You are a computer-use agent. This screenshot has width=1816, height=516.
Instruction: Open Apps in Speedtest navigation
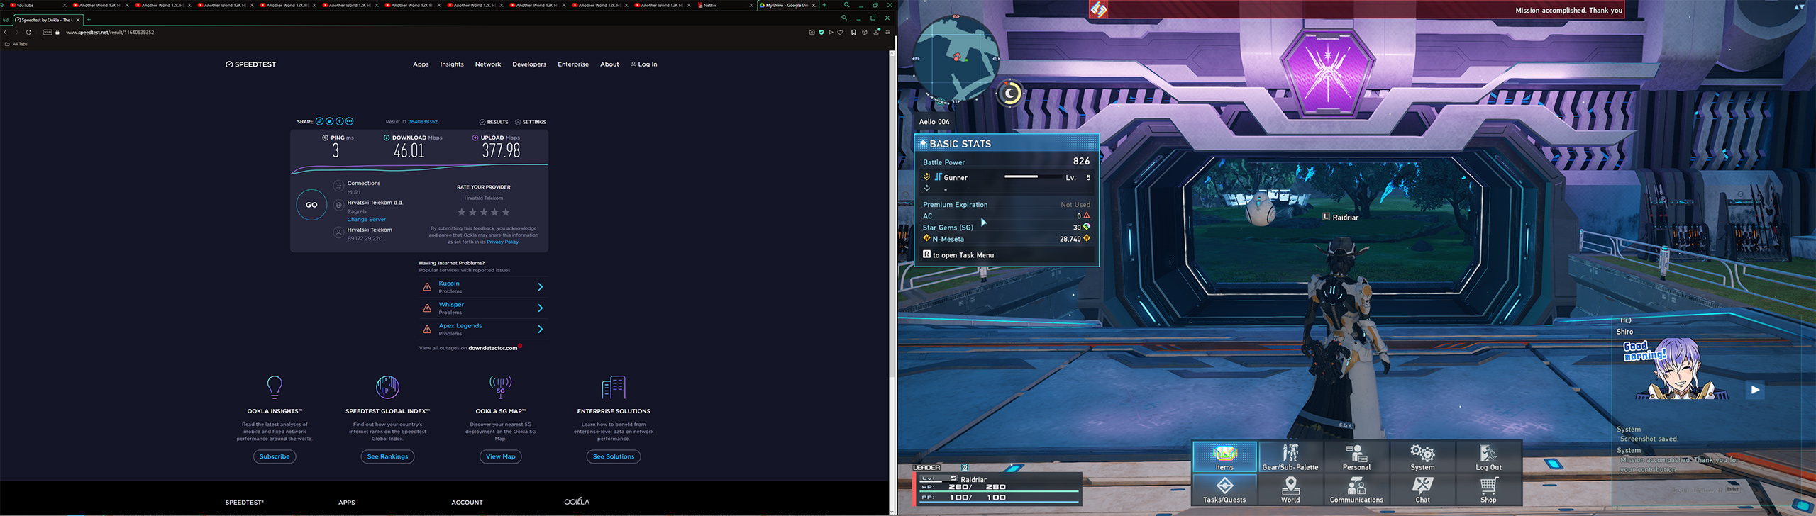421,64
